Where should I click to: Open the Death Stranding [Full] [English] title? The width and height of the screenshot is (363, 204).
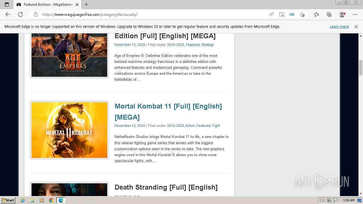166,188
